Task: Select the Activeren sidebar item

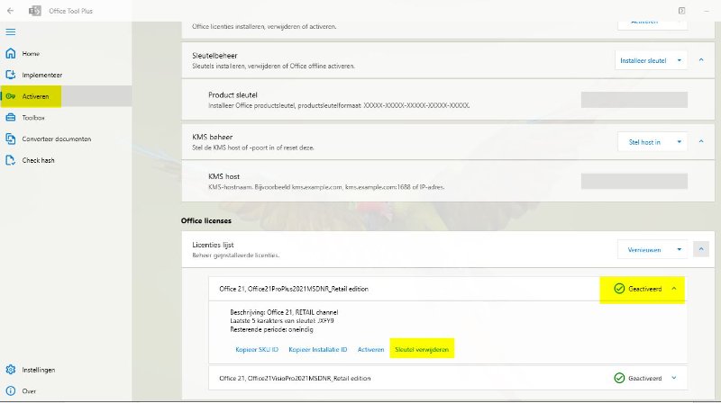Action: click(x=66, y=96)
